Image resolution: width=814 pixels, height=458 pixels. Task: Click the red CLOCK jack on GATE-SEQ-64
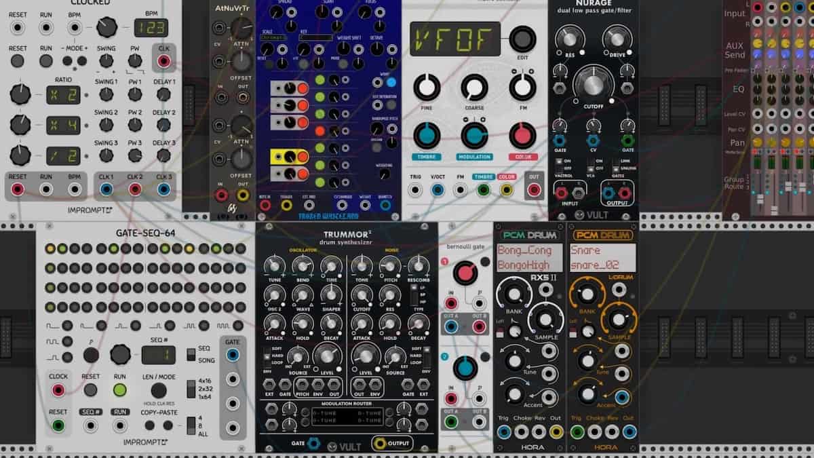[x=58, y=390]
